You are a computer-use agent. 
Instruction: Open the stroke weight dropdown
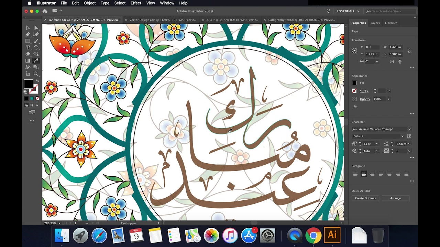[389, 91]
